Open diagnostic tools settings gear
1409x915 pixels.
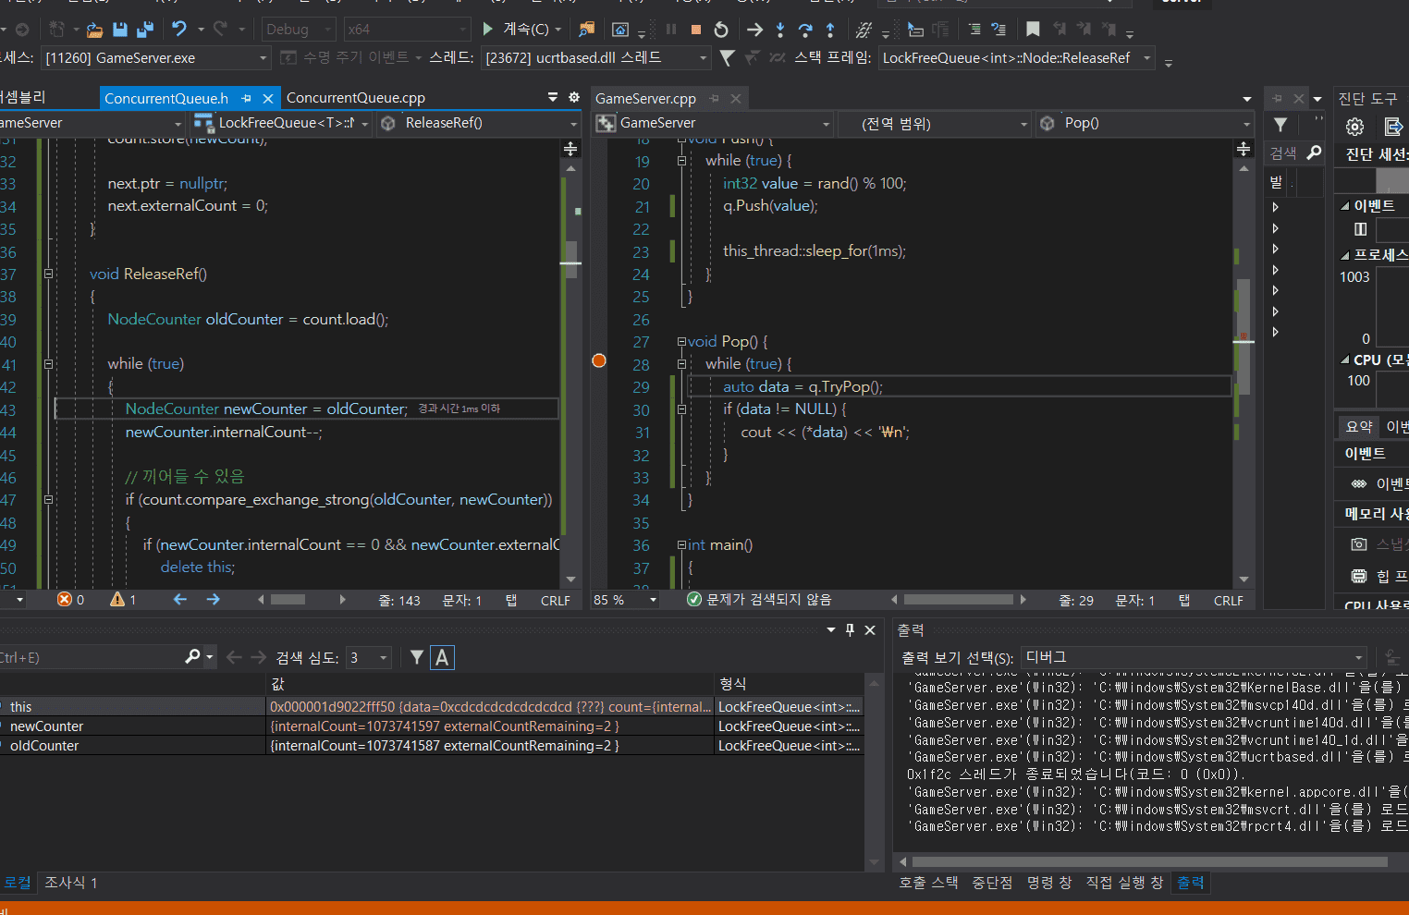click(x=1354, y=127)
